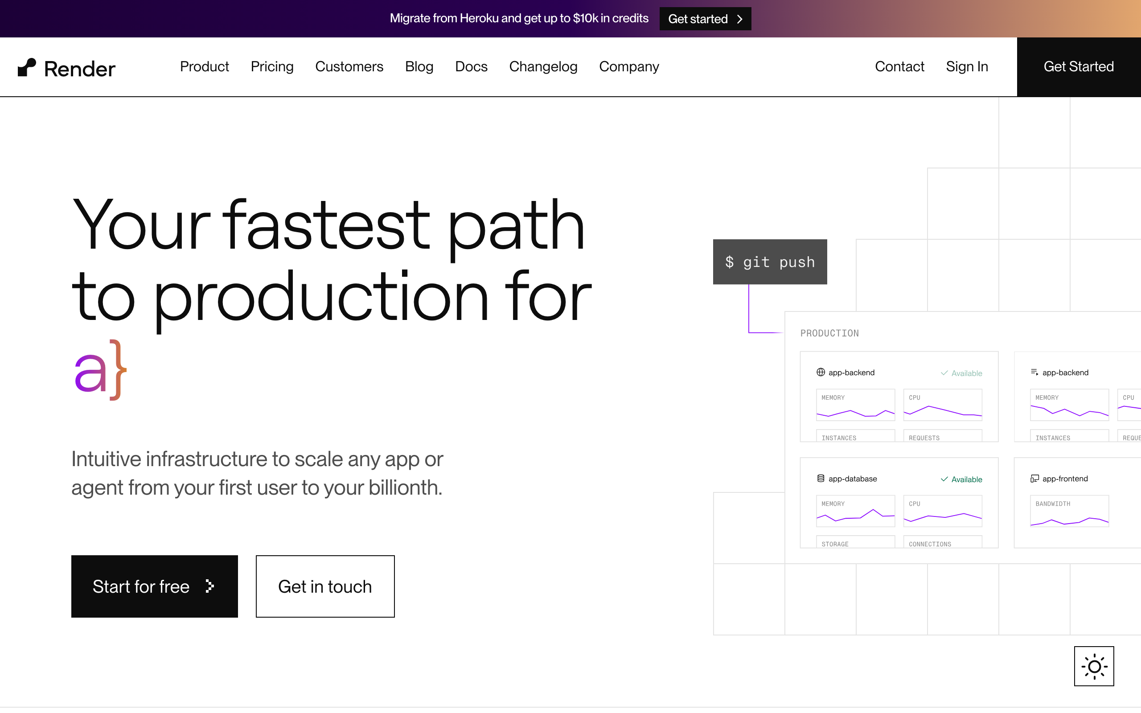Open the Product menu
1141x713 pixels.
pos(204,66)
